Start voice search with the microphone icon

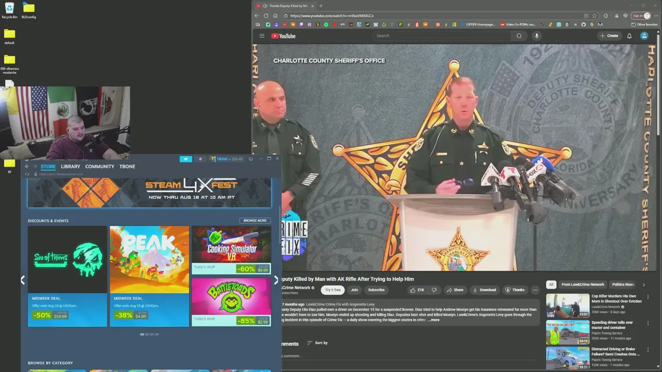point(537,36)
